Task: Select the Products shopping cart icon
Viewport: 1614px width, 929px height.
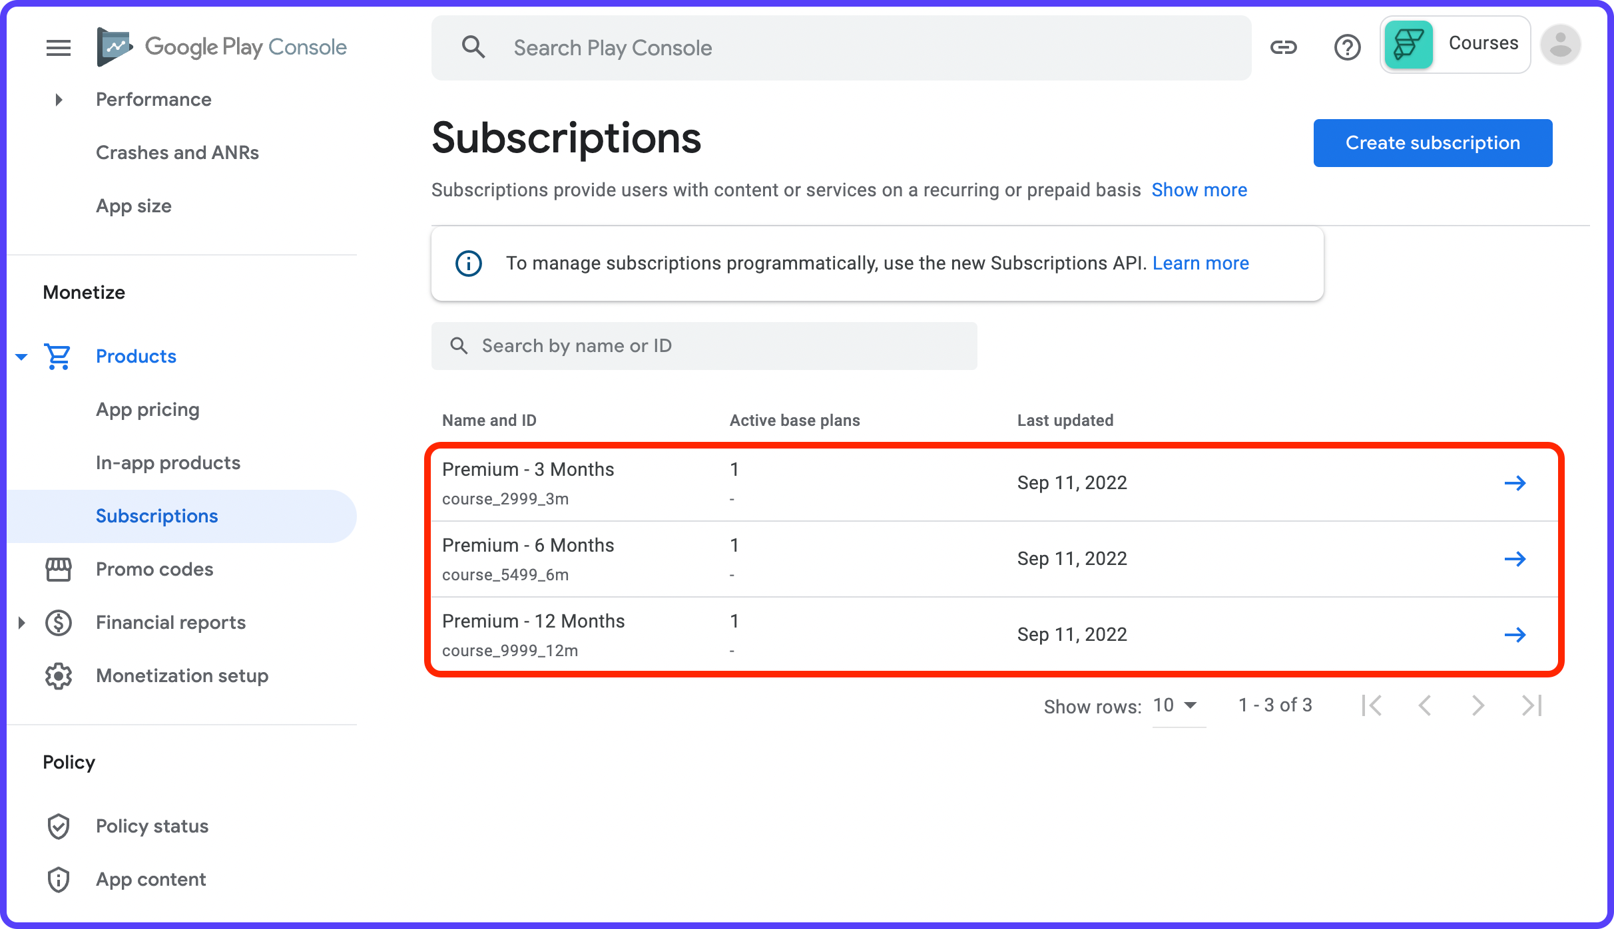Action: click(x=59, y=357)
